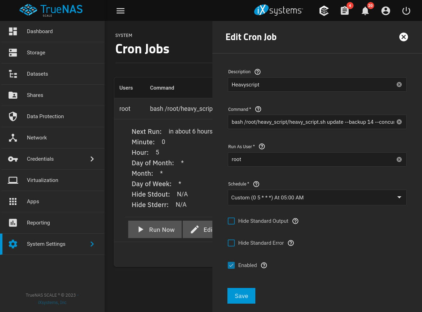The width and height of the screenshot is (422, 312).
Task: Clear the Run As User field
Action: [x=399, y=159]
